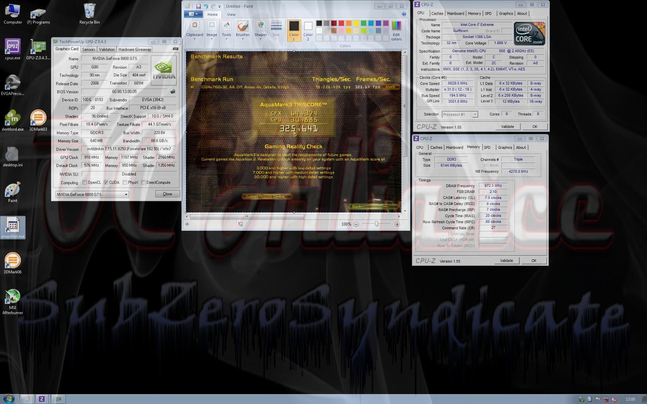647x404 pixels.
Task: Select the GPU-Z.0.4.3 desktop icon
Action: (38, 49)
